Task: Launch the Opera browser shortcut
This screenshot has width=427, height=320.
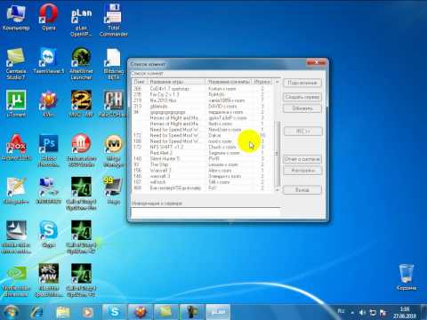Action: point(48,17)
